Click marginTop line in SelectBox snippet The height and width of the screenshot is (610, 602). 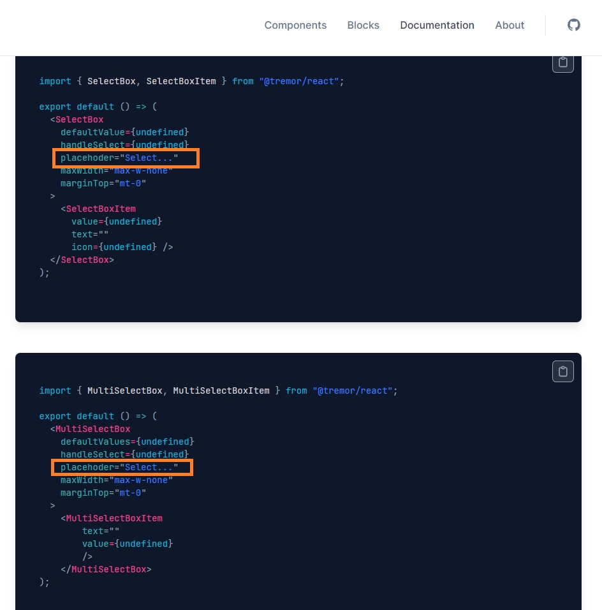(x=103, y=183)
